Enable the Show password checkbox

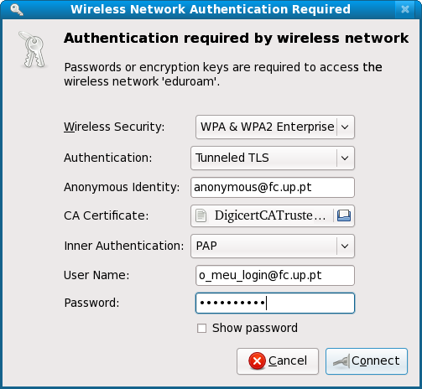pyautogui.click(x=201, y=328)
